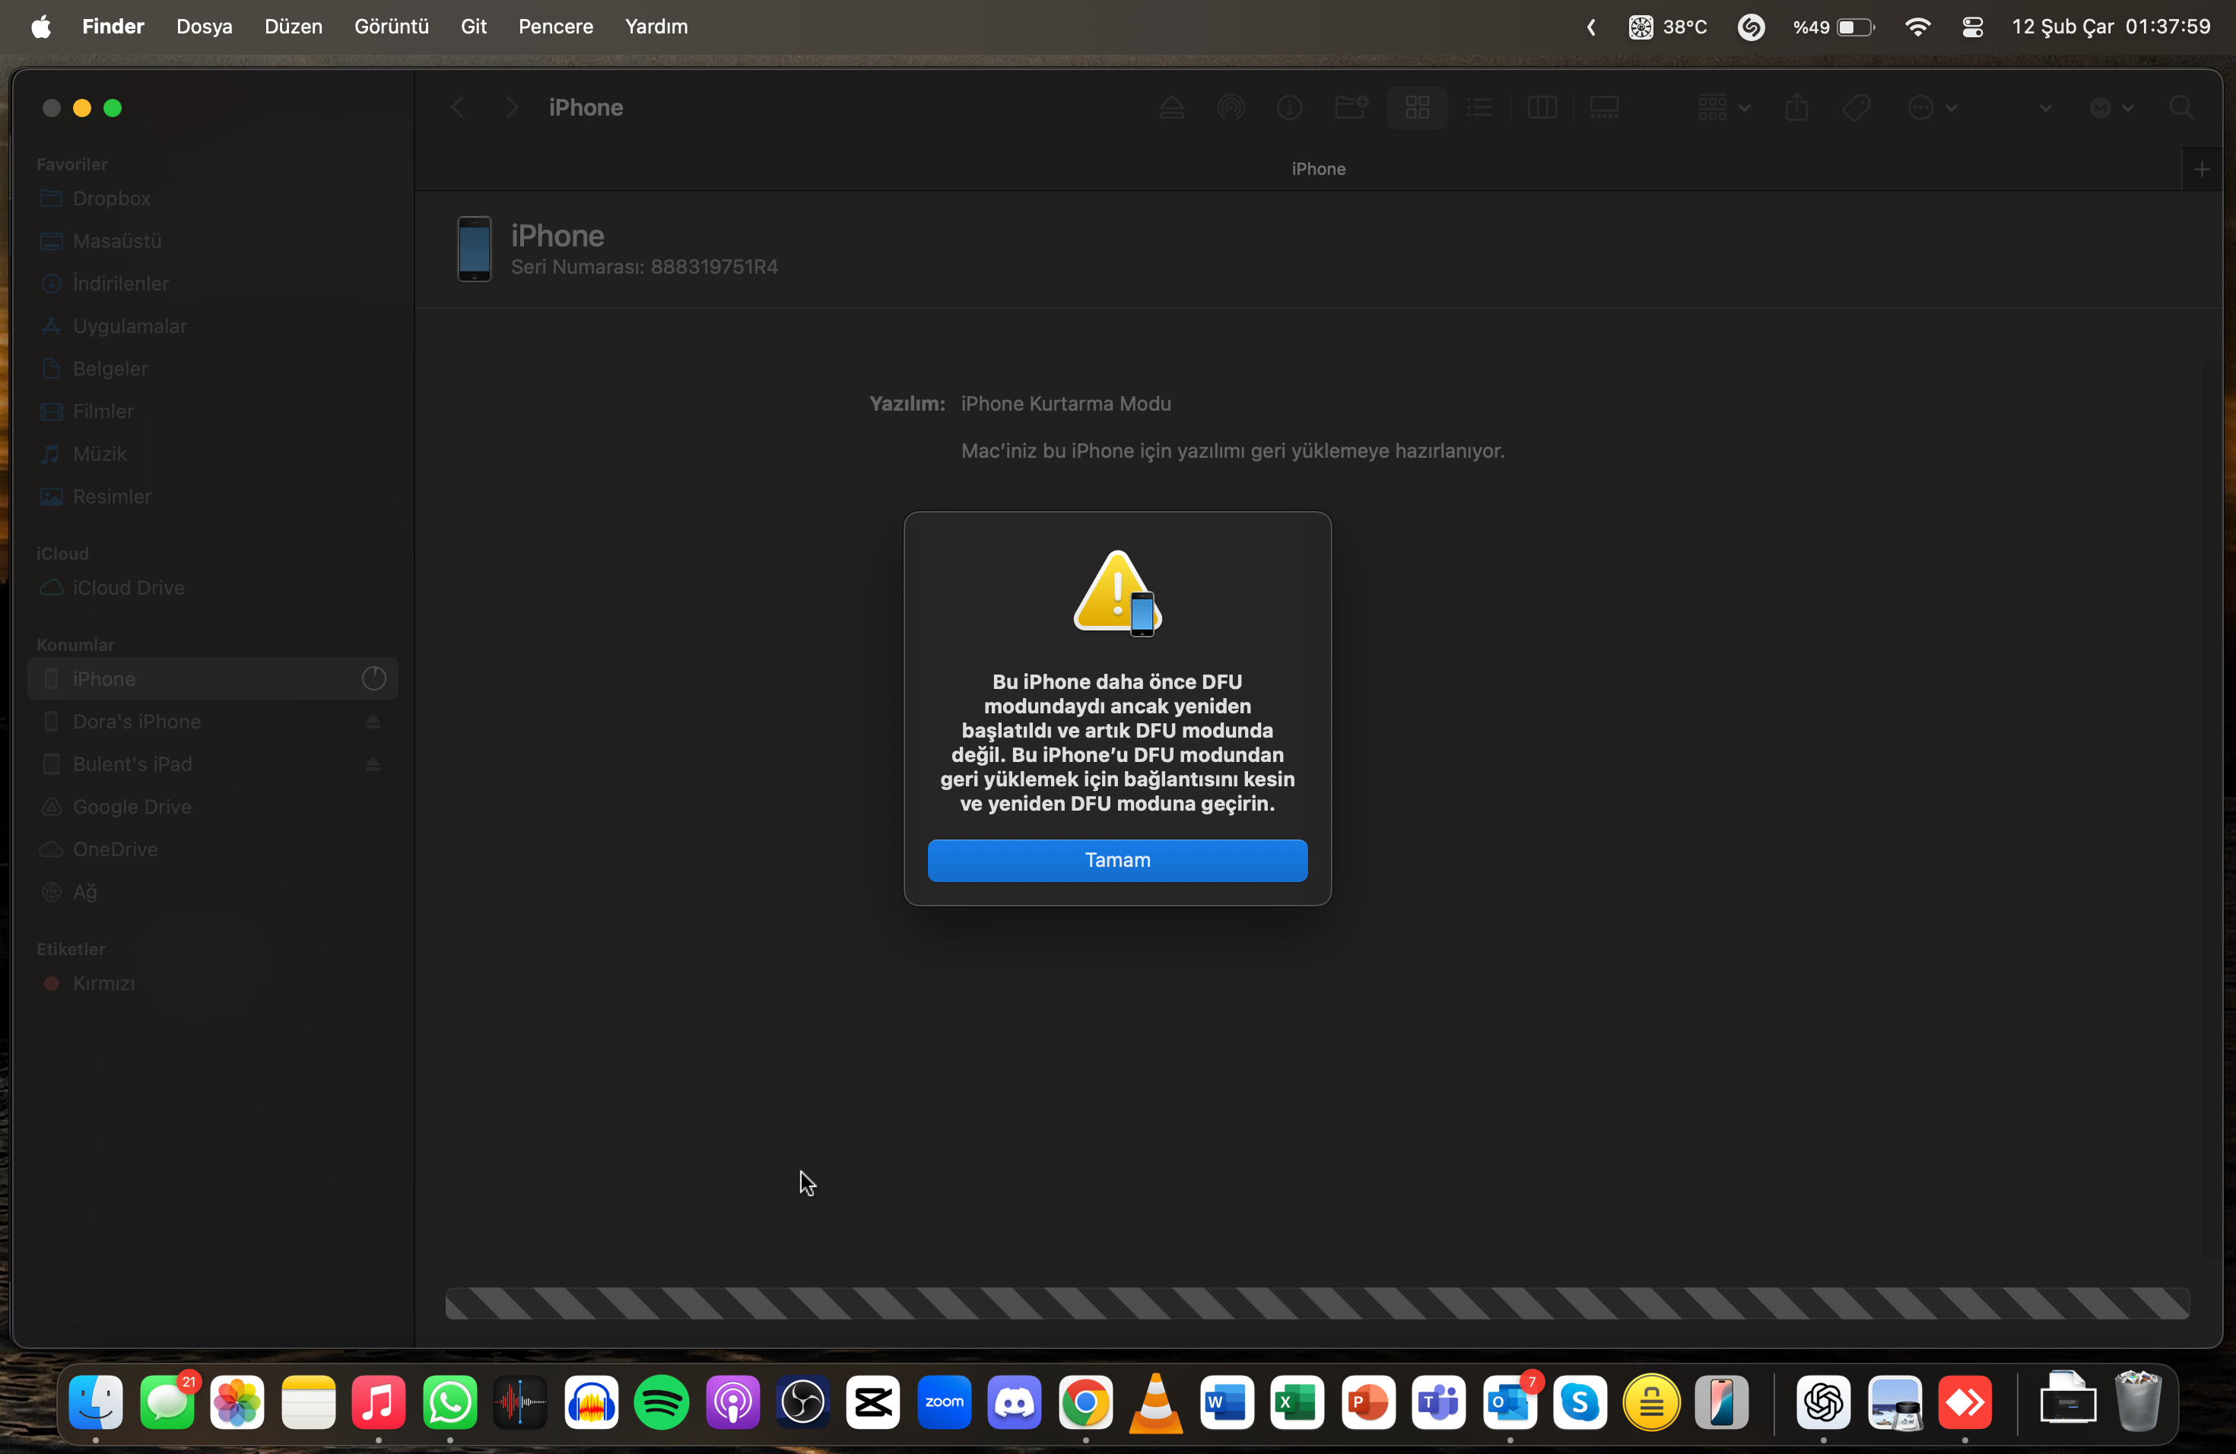Open the action ellipsis dropdown

click(x=1932, y=107)
